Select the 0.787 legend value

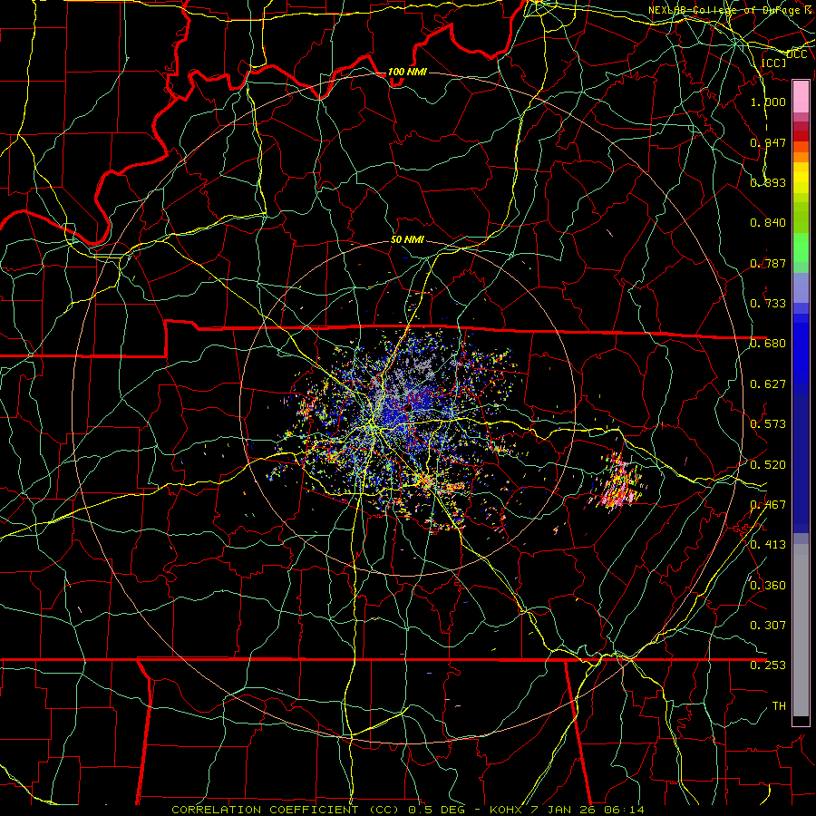[x=768, y=263]
